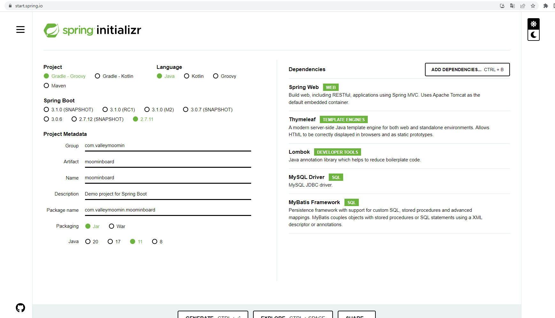
Task: Open the GitHub icon link
Action: pos(20,308)
